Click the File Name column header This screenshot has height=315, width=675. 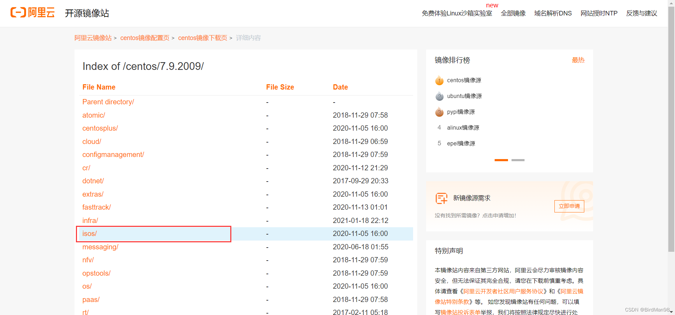tap(99, 87)
